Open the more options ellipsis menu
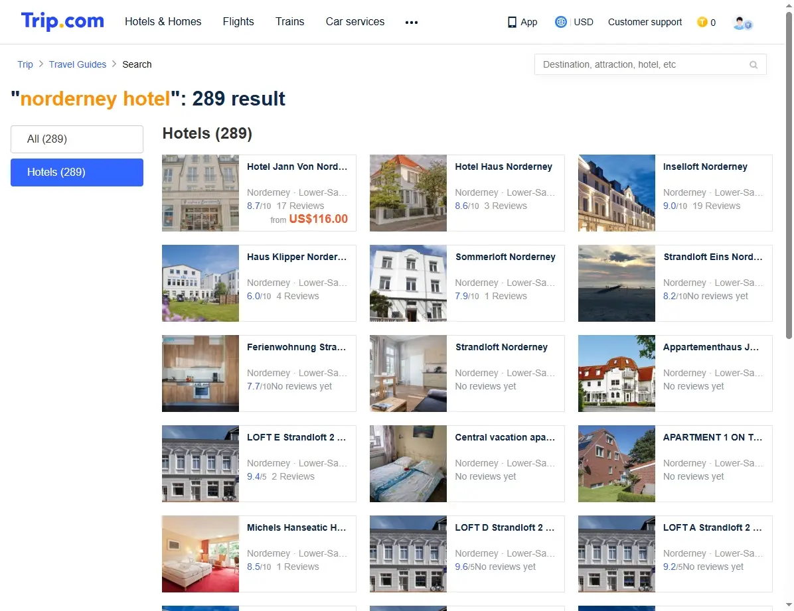794x611 pixels. [x=411, y=23]
